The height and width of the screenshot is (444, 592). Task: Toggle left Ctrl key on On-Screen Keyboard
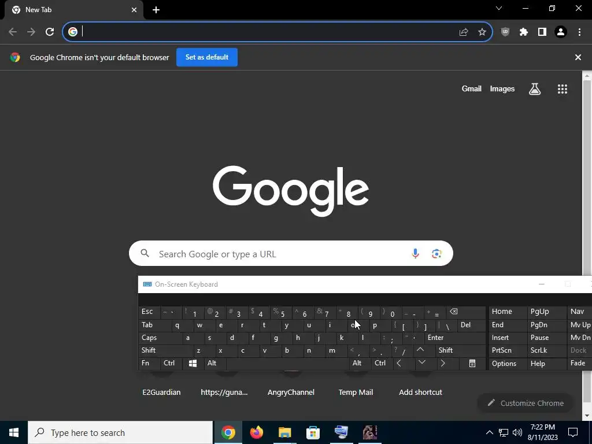(171, 364)
